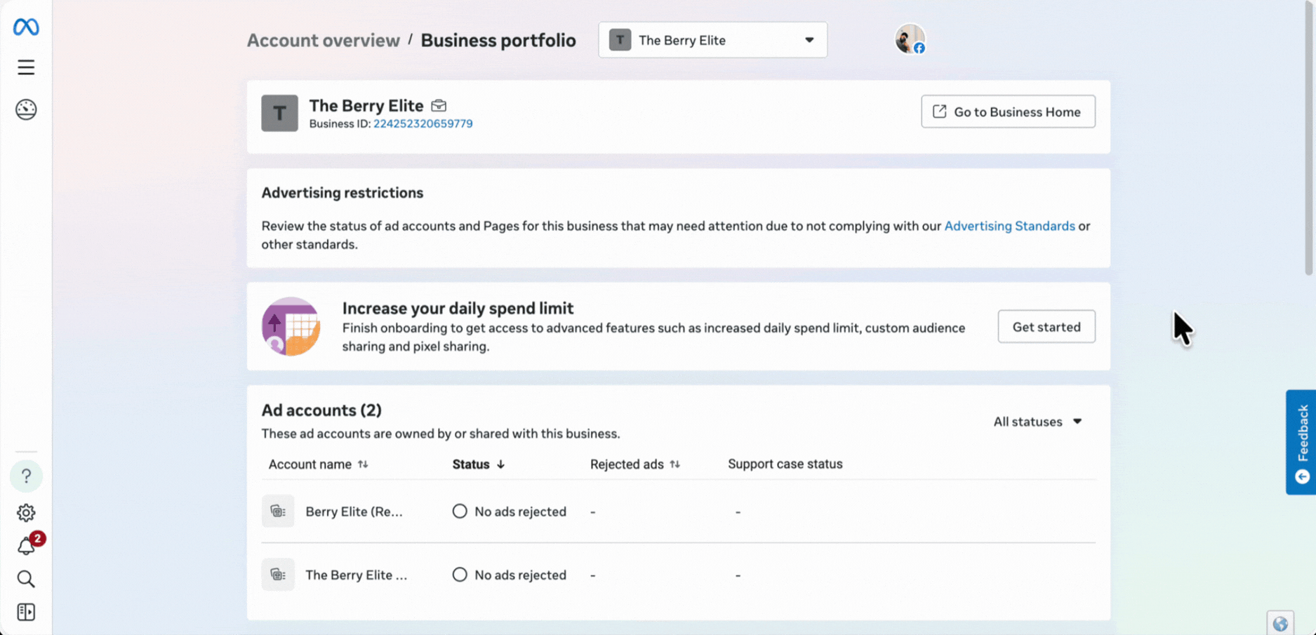The height and width of the screenshot is (635, 1316).
Task: Open the Settings gear icon
Action: [x=26, y=513]
